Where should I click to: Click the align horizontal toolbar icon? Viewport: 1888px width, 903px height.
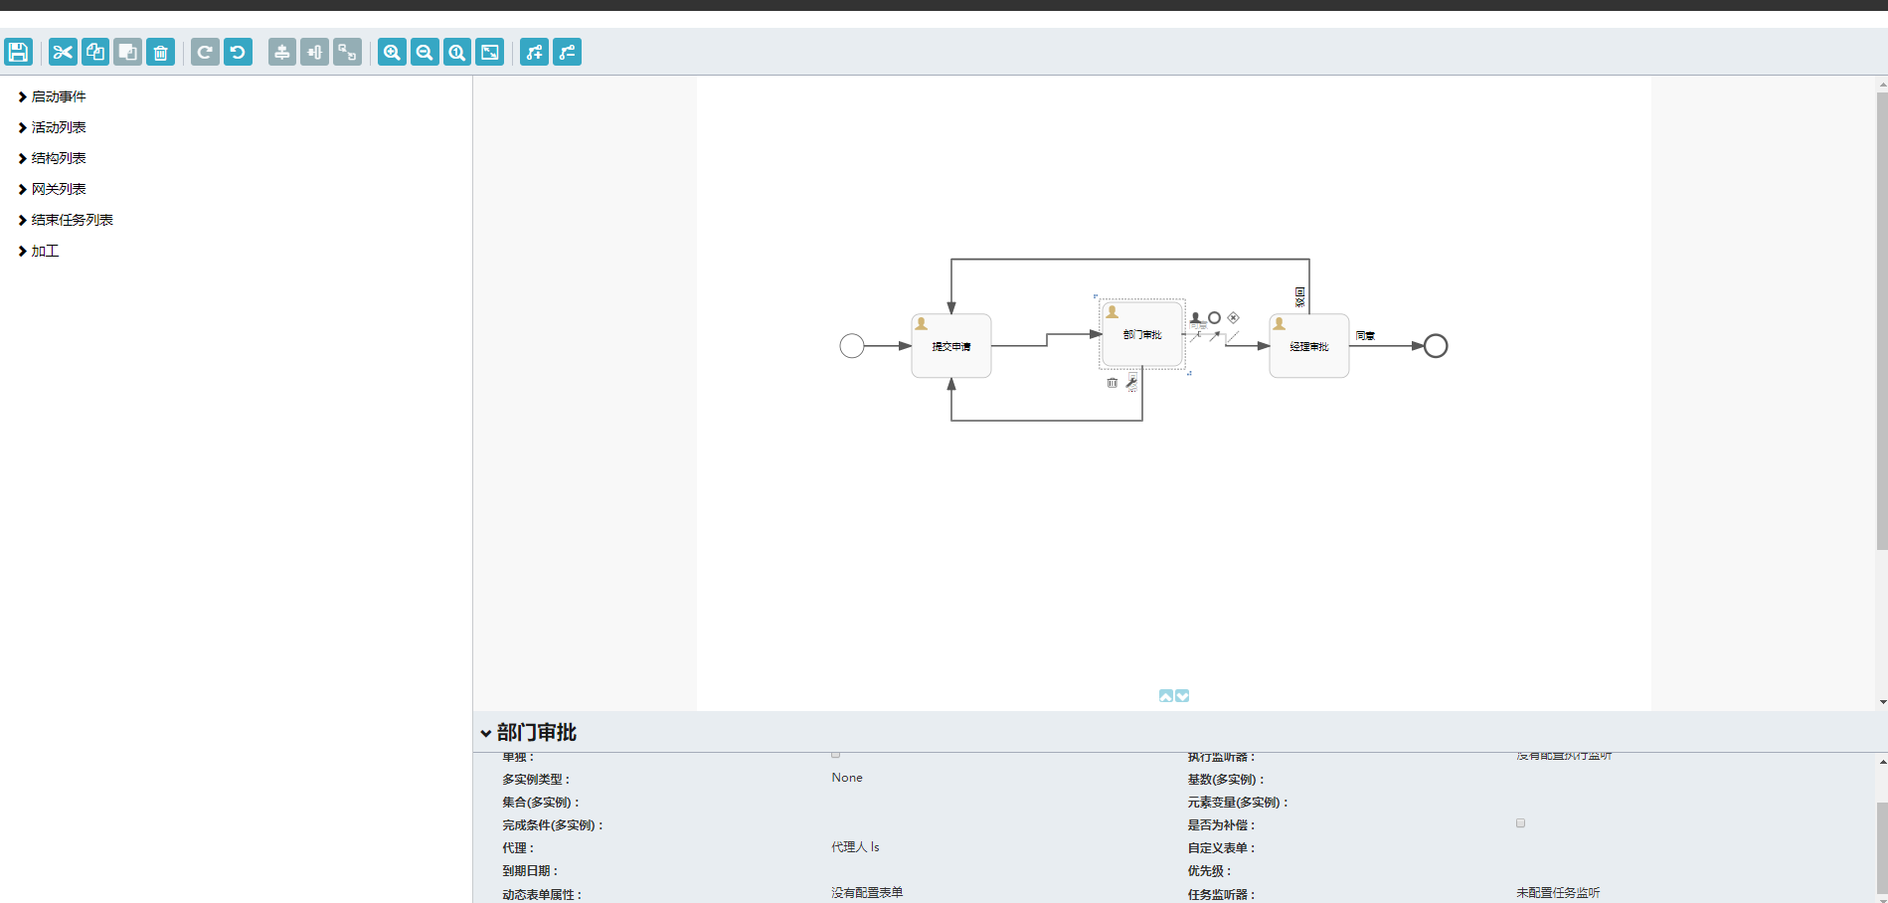[314, 52]
